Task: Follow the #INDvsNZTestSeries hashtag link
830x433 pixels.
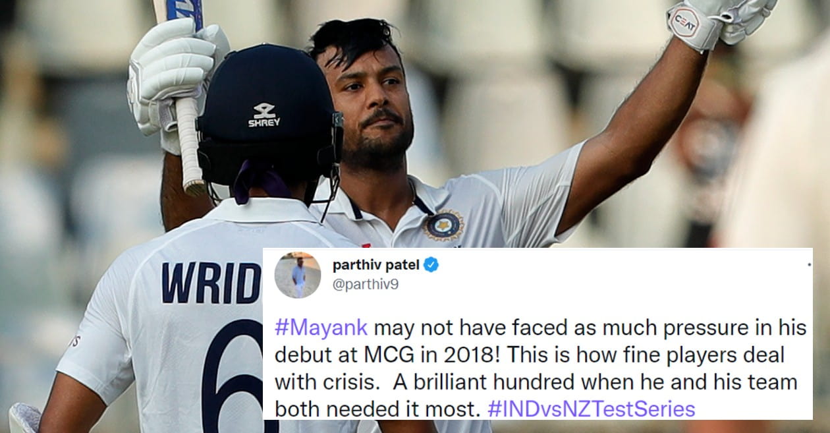Action: 592,409
